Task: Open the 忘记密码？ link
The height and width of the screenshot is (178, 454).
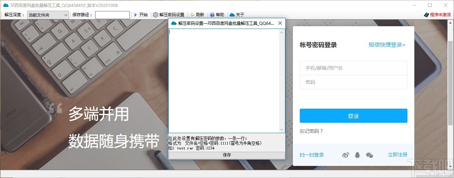Action: (x=312, y=131)
